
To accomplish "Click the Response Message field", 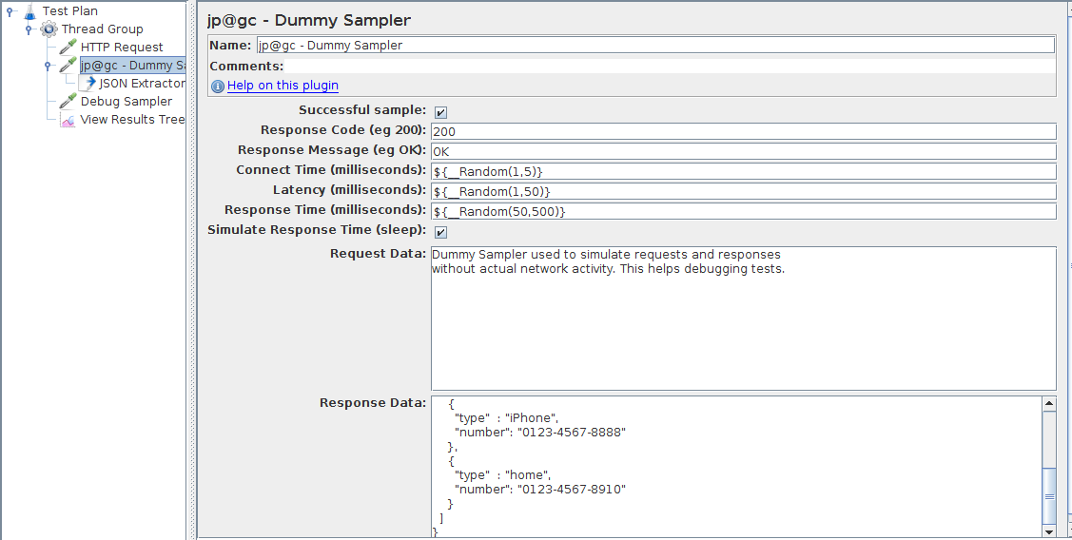I will point(743,151).
